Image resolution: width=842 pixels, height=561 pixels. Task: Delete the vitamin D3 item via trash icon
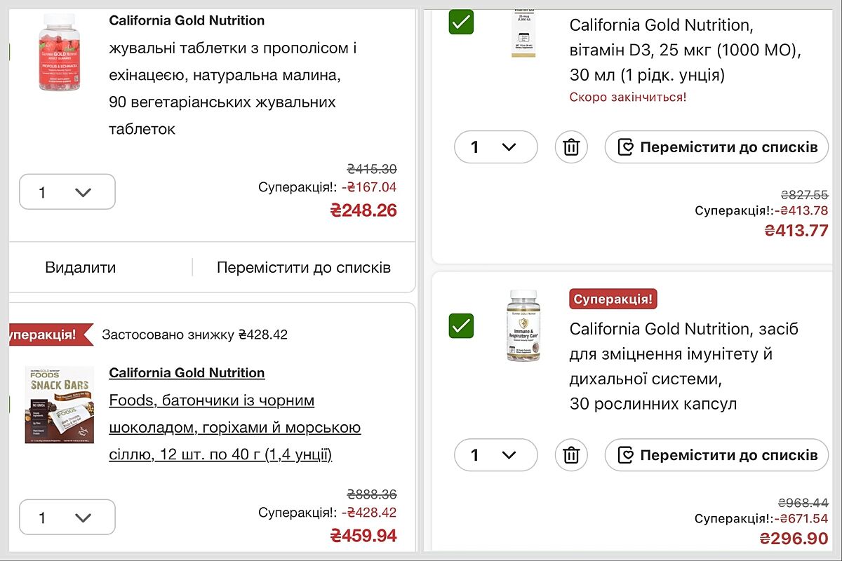(571, 147)
